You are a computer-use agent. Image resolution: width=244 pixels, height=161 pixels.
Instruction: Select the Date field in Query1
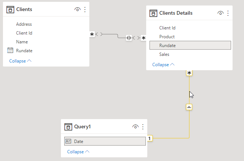click(x=105, y=141)
